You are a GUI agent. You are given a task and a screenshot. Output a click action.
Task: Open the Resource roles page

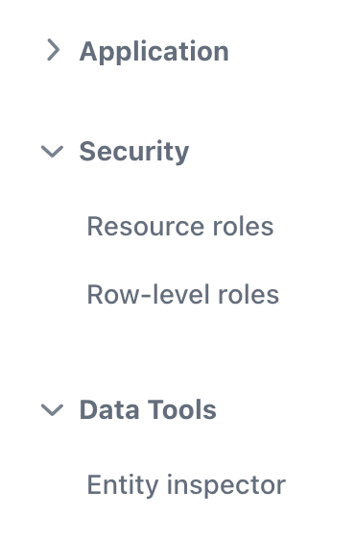[x=180, y=226]
